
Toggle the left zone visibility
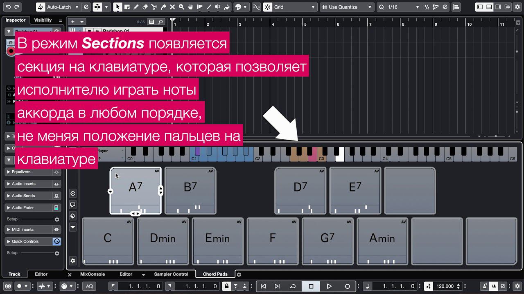pyautogui.click(x=480, y=7)
